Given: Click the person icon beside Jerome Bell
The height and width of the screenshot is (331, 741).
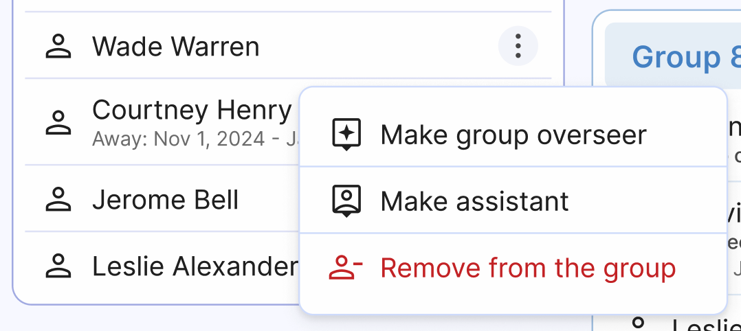Looking at the screenshot, I should (58, 200).
